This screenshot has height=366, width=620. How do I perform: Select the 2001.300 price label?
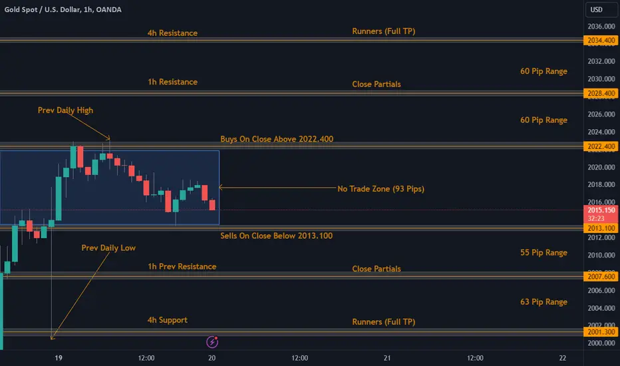coord(601,332)
